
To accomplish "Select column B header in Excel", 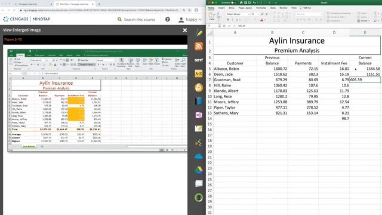I will click(x=272, y=32).
